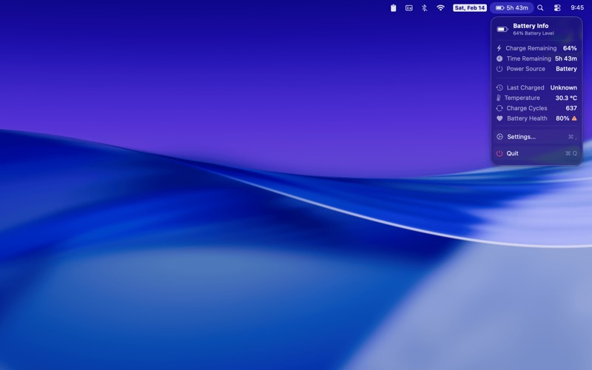Click the cycle arrows Charge Cycles icon

(x=499, y=108)
